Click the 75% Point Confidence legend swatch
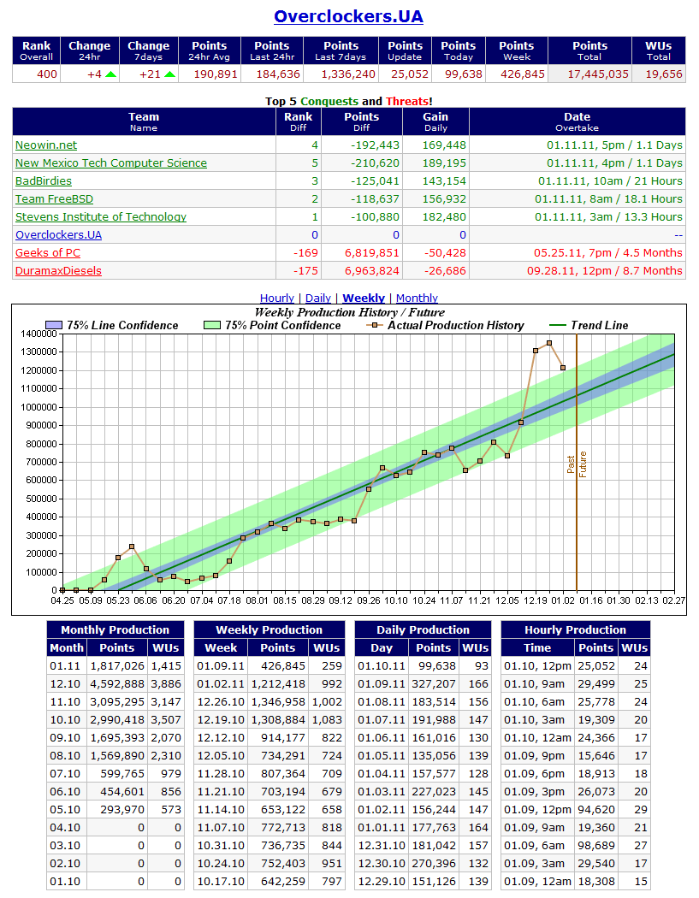Image resolution: width=699 pixels, height=898 pixels. 212,325
